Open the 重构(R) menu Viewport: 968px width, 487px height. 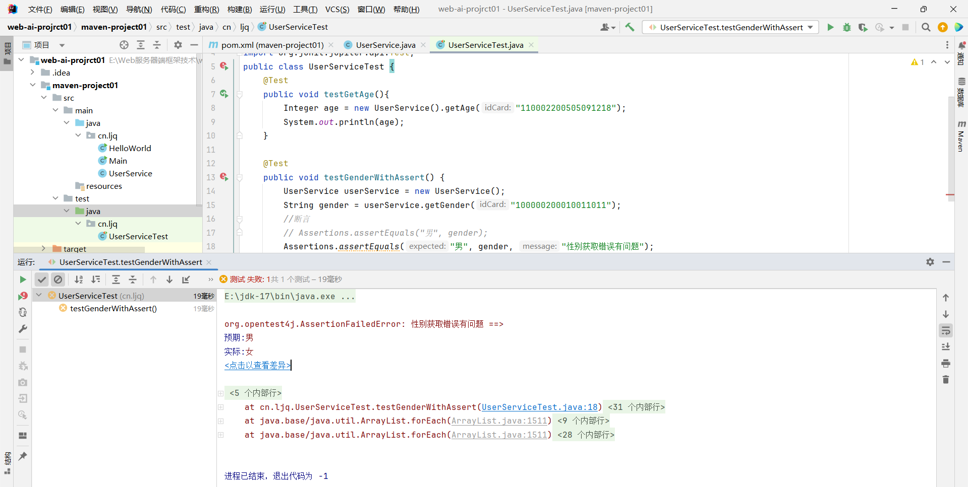tap(206, 9)
